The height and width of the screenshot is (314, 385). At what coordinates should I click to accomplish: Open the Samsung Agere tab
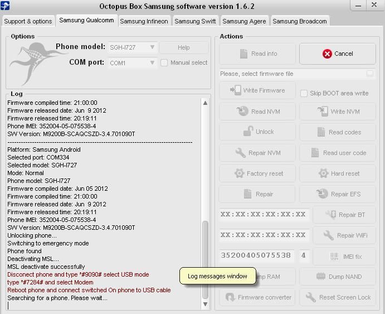(x=244, y=21)
